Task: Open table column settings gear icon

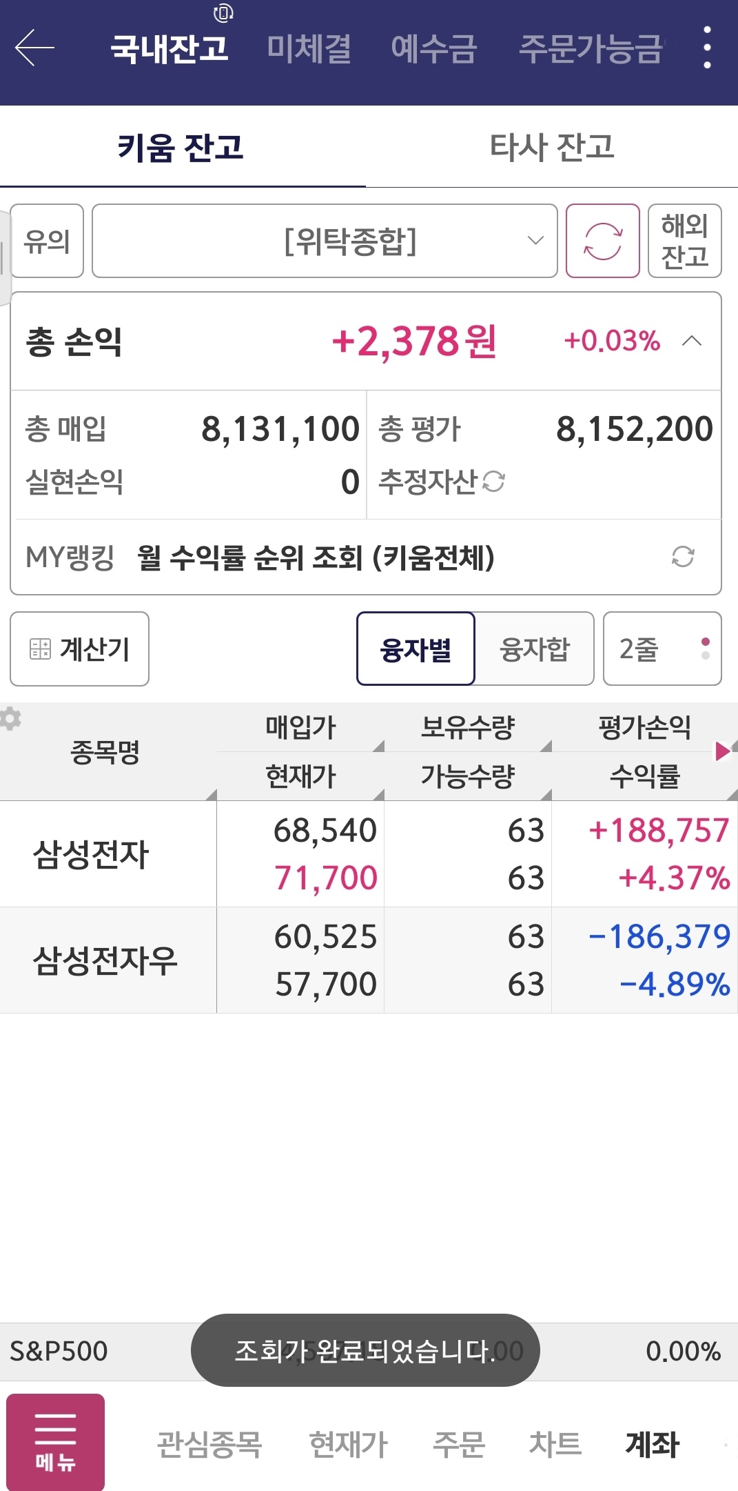Action: point(10,718)
